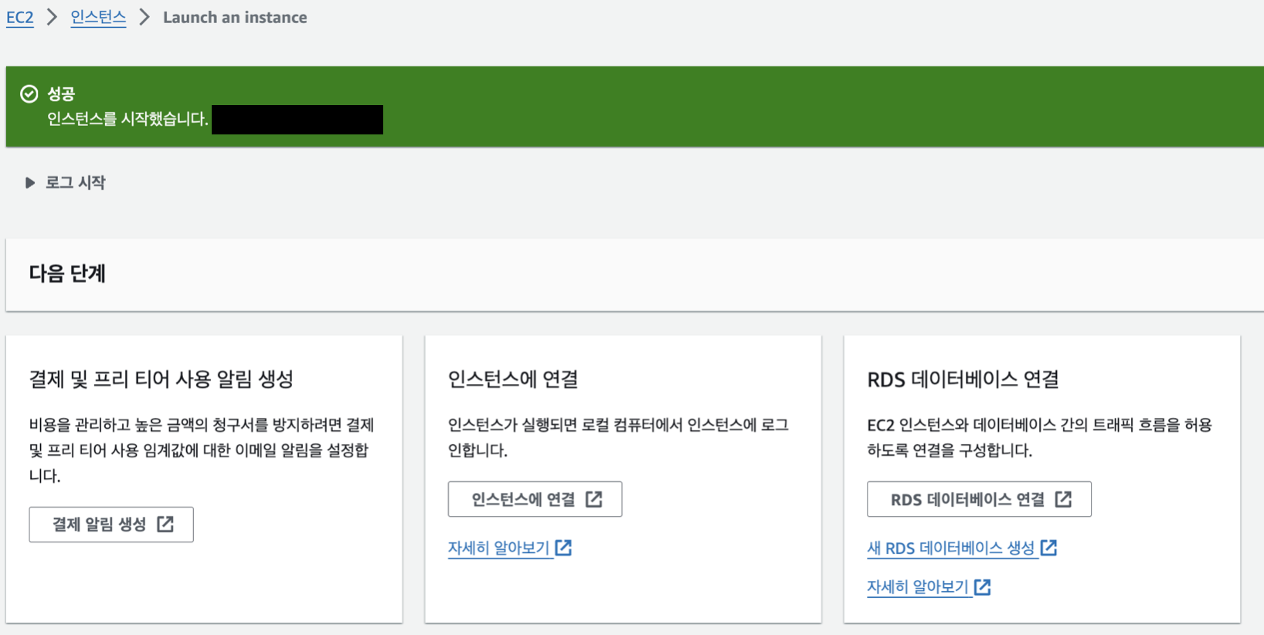The height and width of the screenshot is (635, 1264).
Task: Click the RDS 데이터베이스 연결 button
Action: coord(979,499)
